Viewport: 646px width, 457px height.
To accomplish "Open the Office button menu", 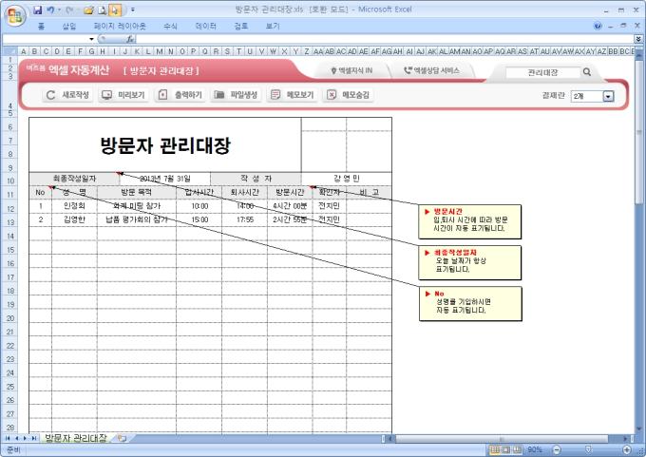I will [15, 15].
